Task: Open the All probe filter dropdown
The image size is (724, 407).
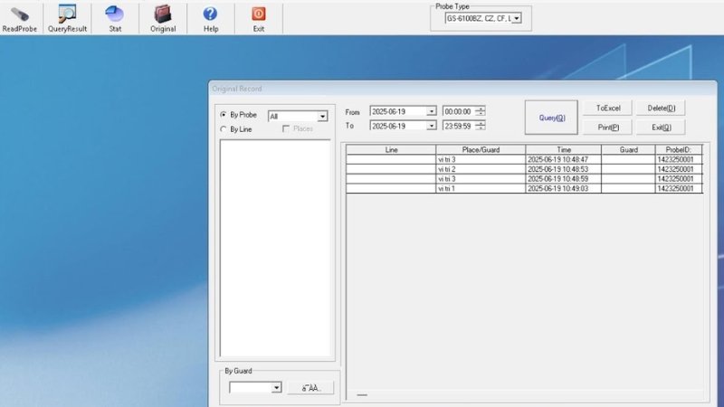Action: point(322,117)
